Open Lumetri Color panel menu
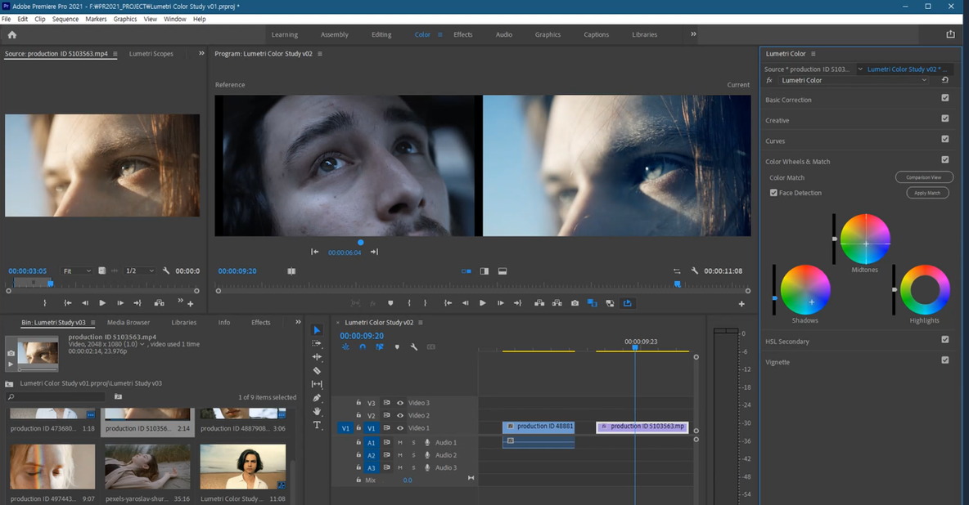Image resolution: width=969 pixels, height=505 pixels. tap(814, 54)
